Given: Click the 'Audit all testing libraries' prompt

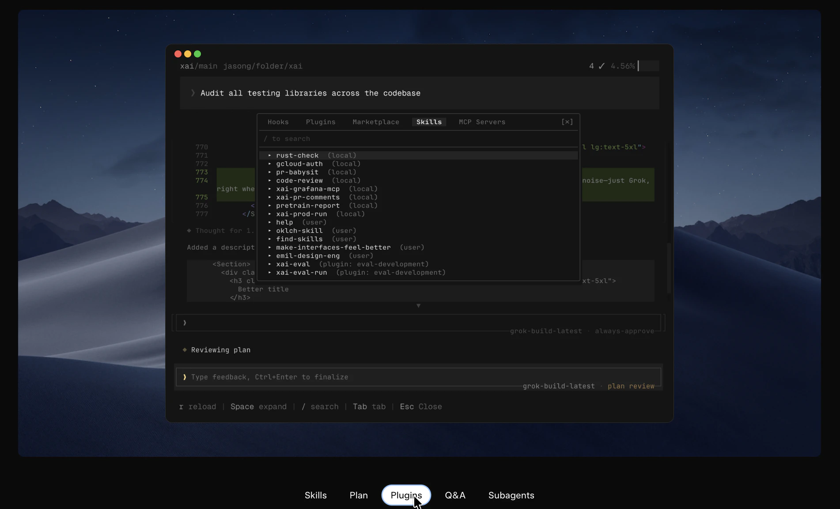Looking at the screenshot, I should (x=420, y=93).
